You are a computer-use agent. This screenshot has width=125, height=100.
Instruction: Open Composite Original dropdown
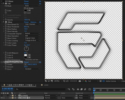[x=32, y=33]
